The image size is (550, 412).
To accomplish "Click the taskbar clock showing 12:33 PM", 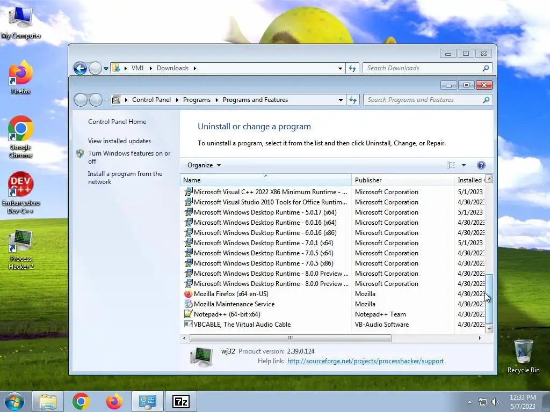I will pyautogui.click(x=523, y=401).
